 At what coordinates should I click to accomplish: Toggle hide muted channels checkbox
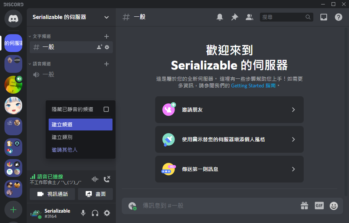pyautogui.click(x=106, y=109)
